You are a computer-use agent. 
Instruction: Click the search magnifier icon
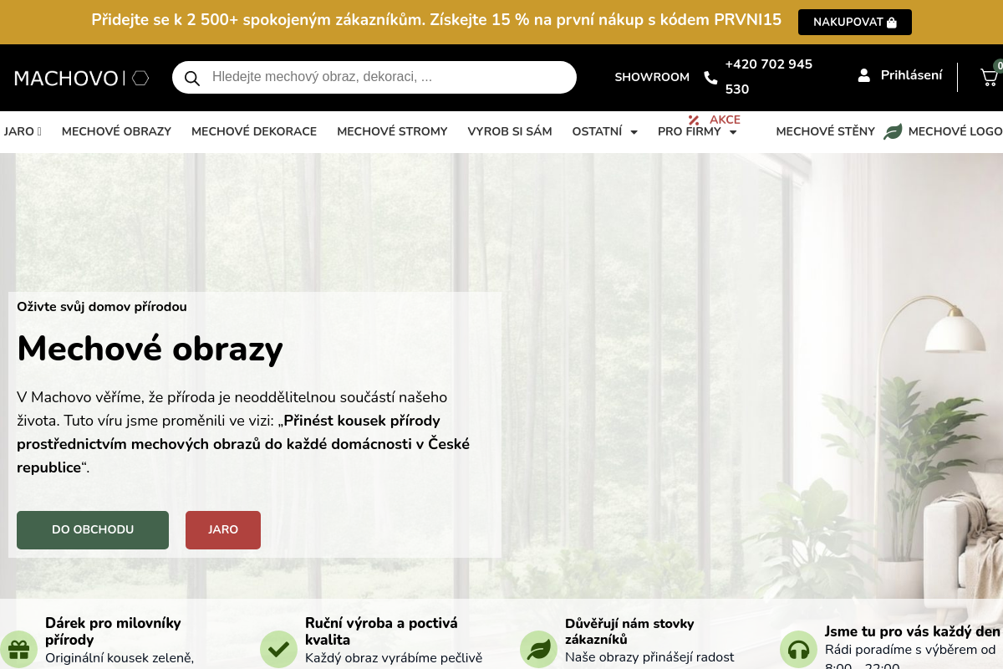coord(192,78)
